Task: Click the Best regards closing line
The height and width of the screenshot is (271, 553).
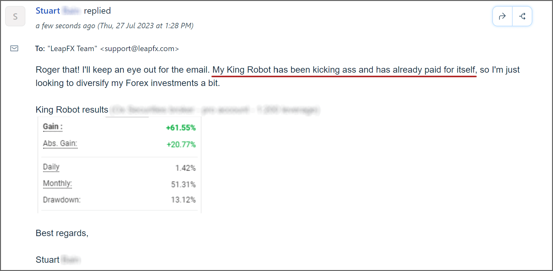Action: pos(62,233)
